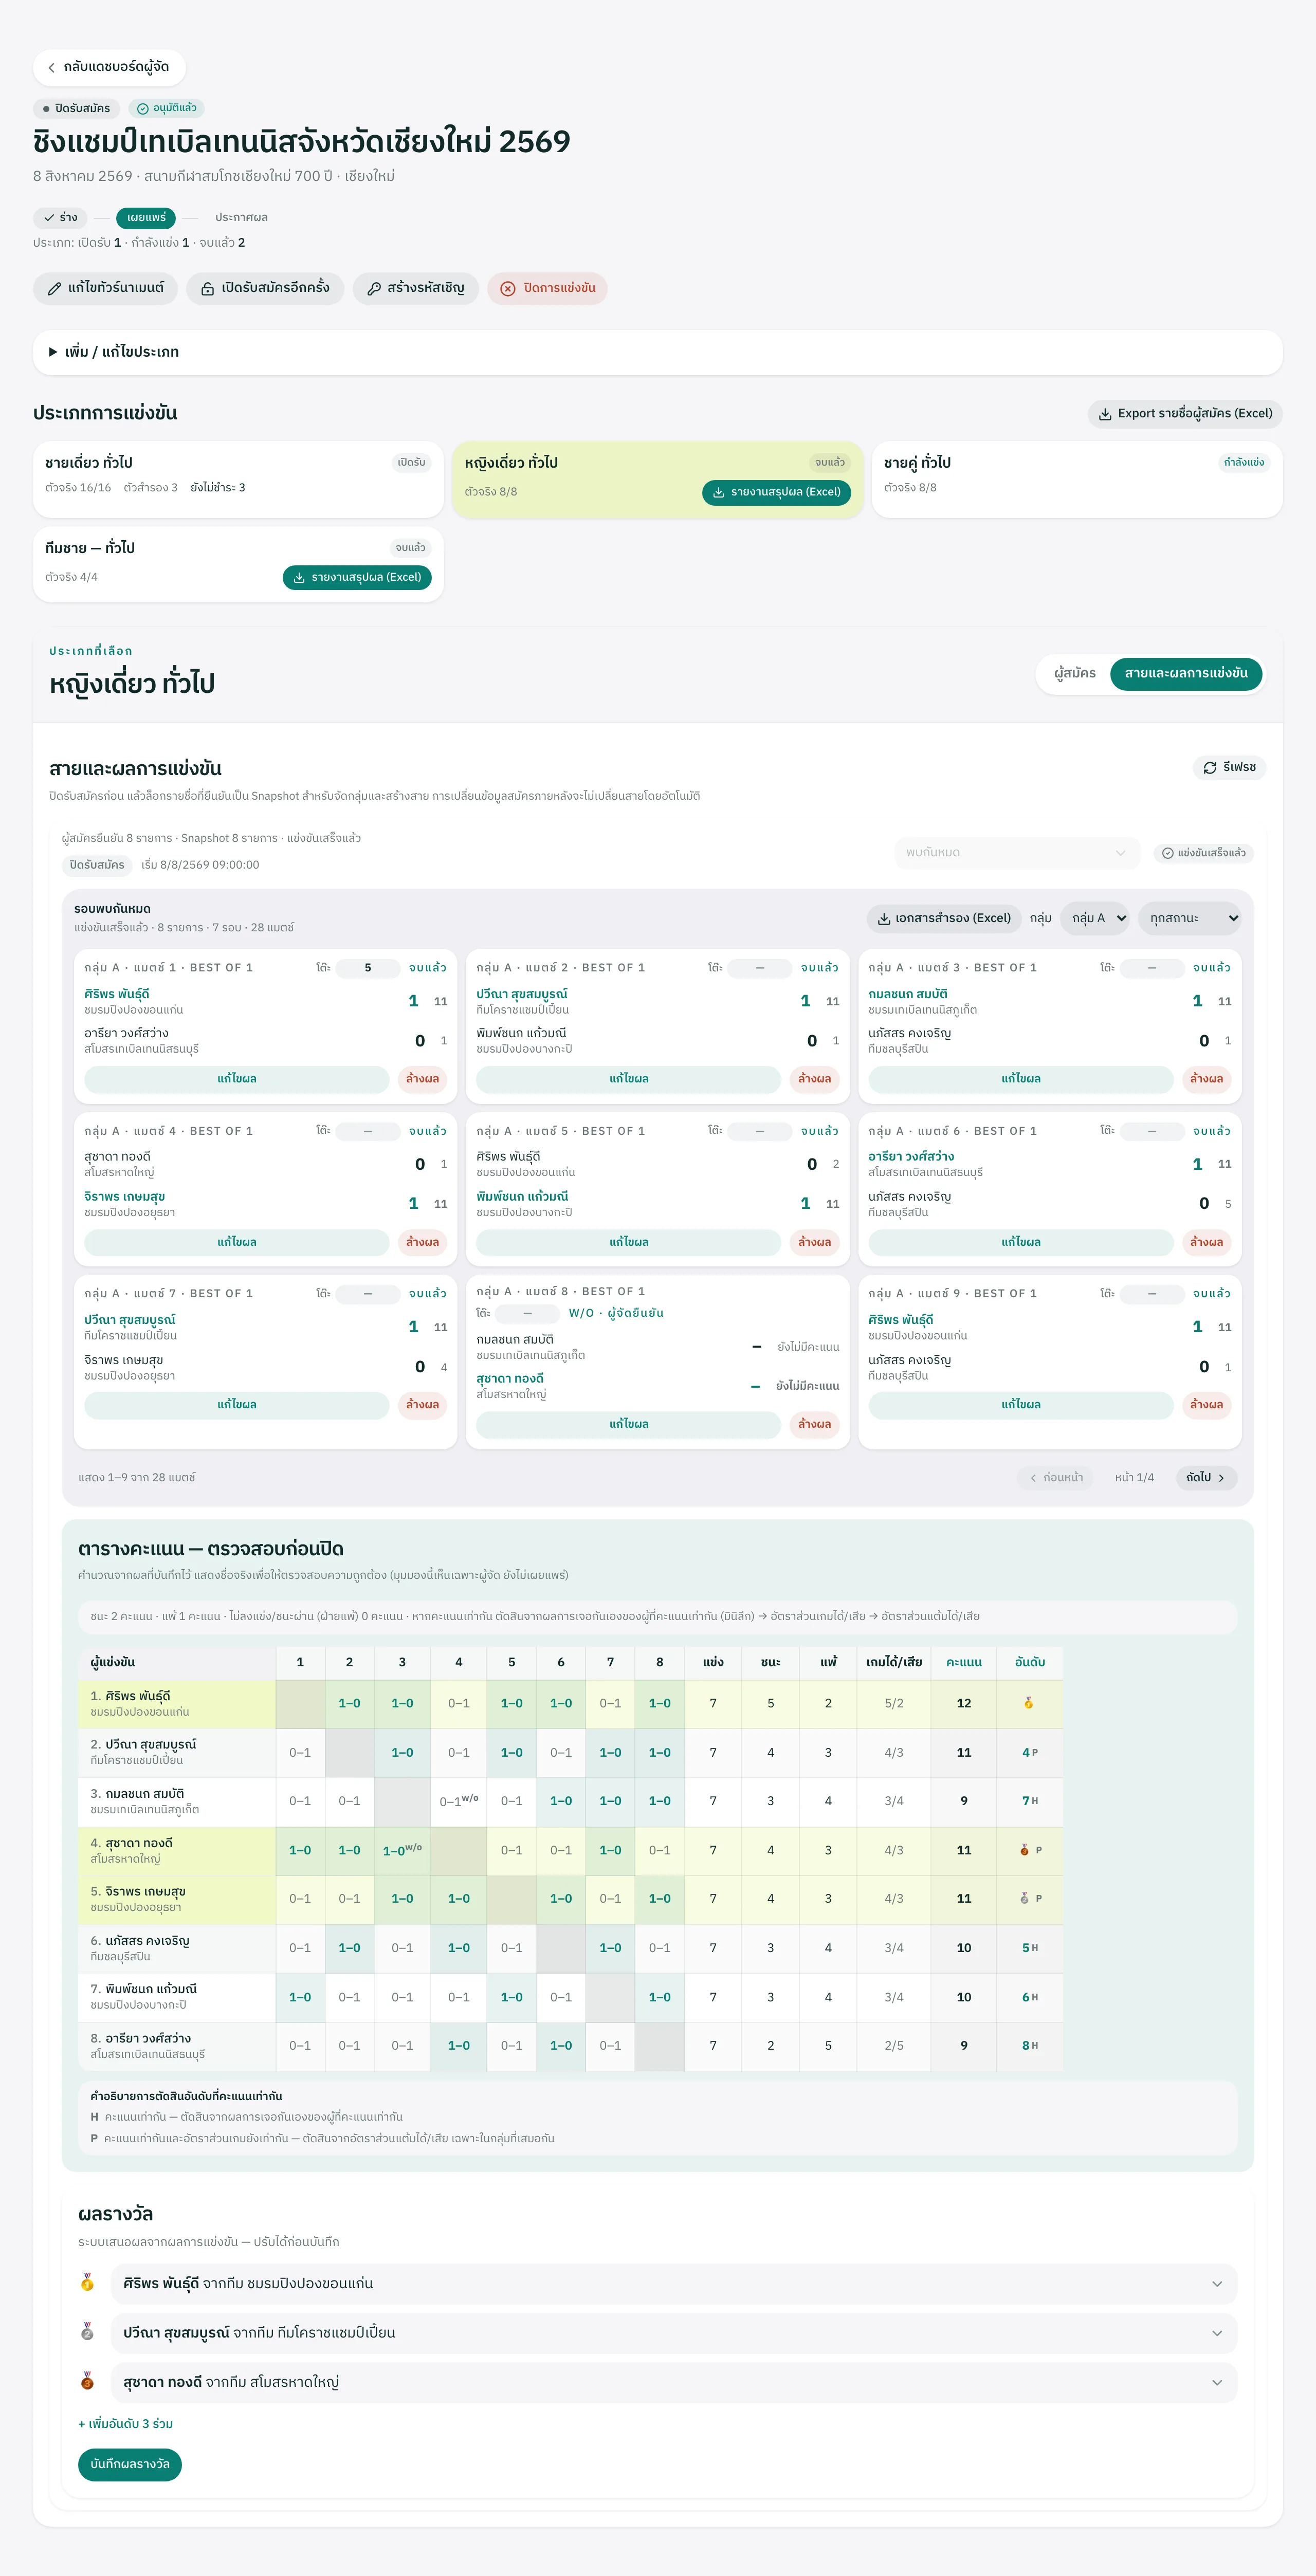Click the check-circle icon on แข่งขันเสร็จแล้ว chip
The image size is (1316, 2576).
(1167, 853)
